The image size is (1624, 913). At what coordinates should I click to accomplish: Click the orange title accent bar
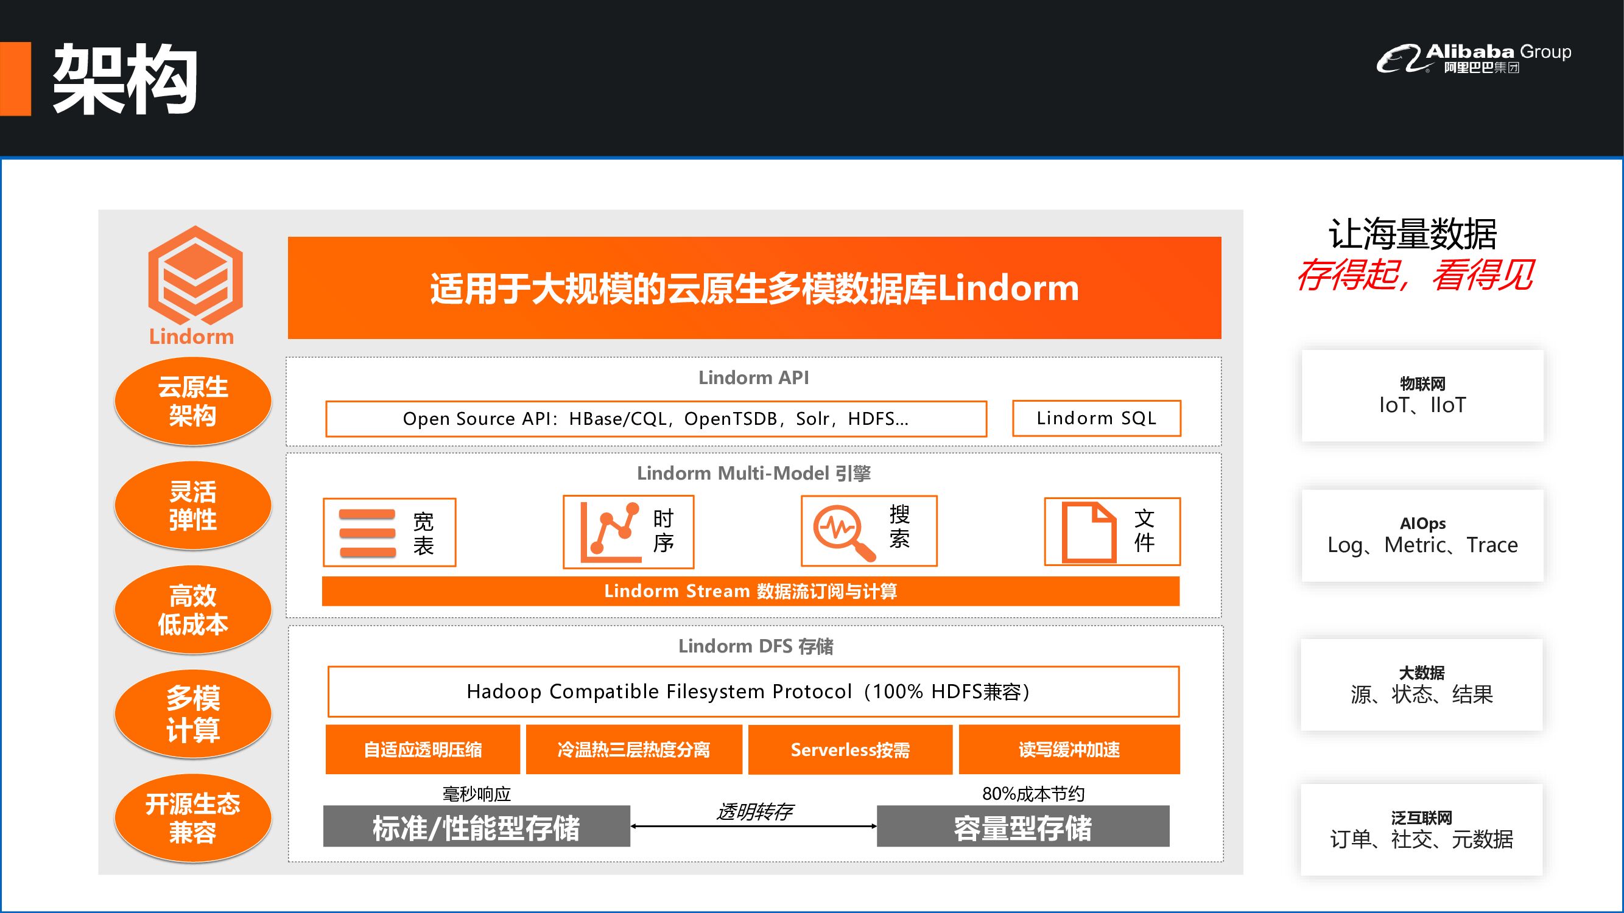click(x=15, y=79)
